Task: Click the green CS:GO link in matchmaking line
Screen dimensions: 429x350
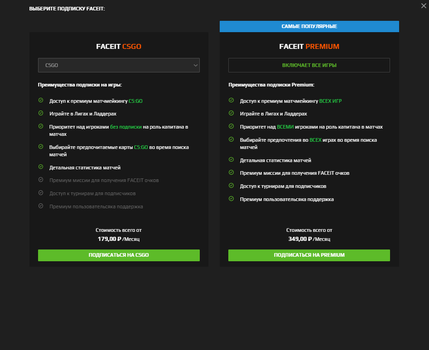Action: coord(135,101)
